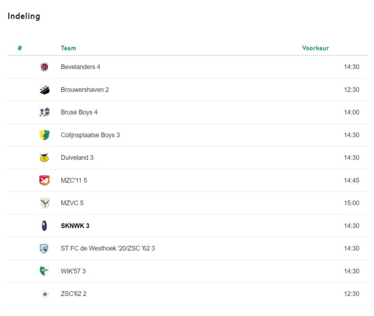Image resolution: width=374 pixels, height=316 pixels.
Task: Click the Duiveland 3 club logo
Action: pos(44,158)
